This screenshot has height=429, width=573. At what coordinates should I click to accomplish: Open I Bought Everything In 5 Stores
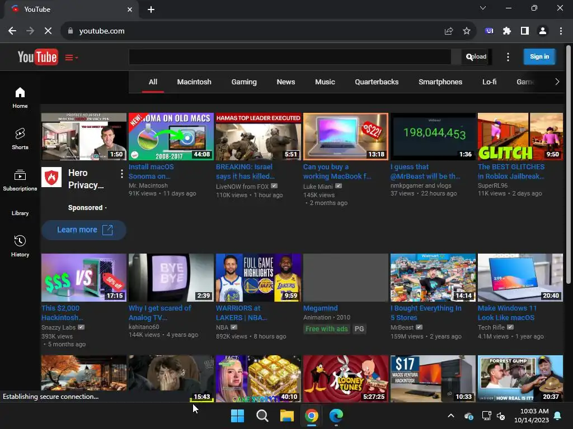point(426,313)
